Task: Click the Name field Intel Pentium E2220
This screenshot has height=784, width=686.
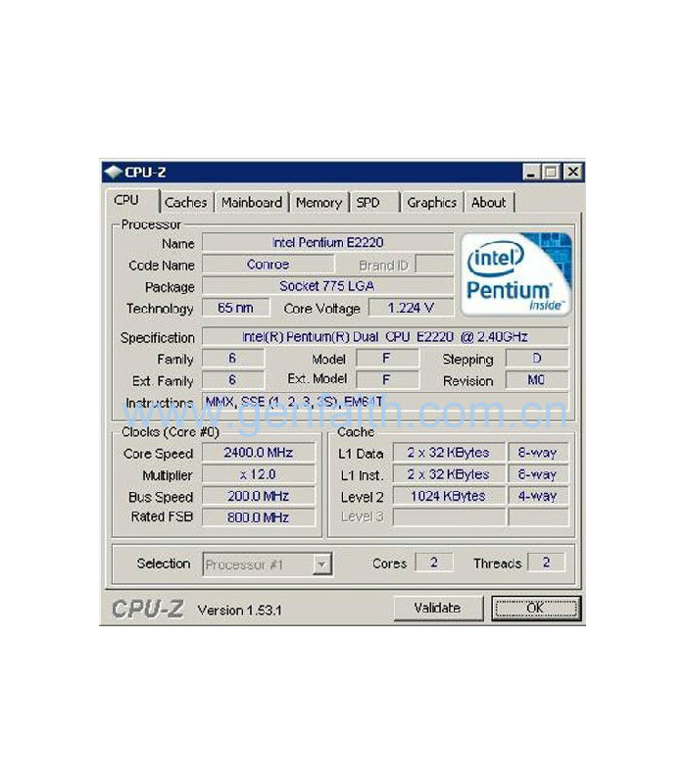Action: pyautogui.click(x=328, y=242)
